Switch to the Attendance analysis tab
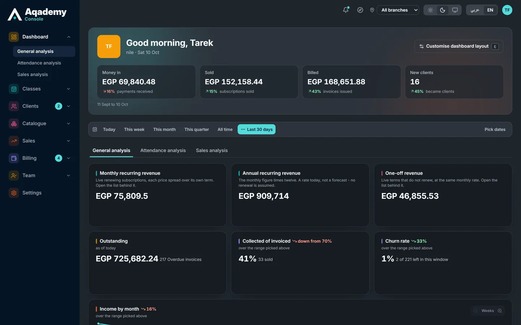The width and height of the screenshot is (521, 325). (x=163, y=151)
